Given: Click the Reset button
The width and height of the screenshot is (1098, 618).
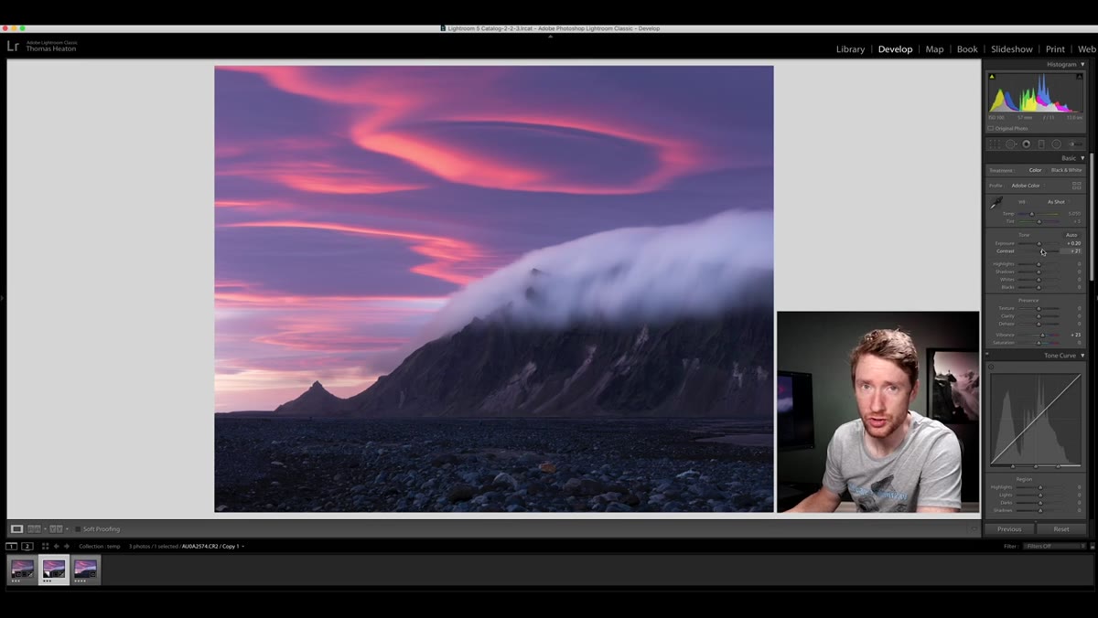Looking at the screenshot, I should [x=1061, y=528].
